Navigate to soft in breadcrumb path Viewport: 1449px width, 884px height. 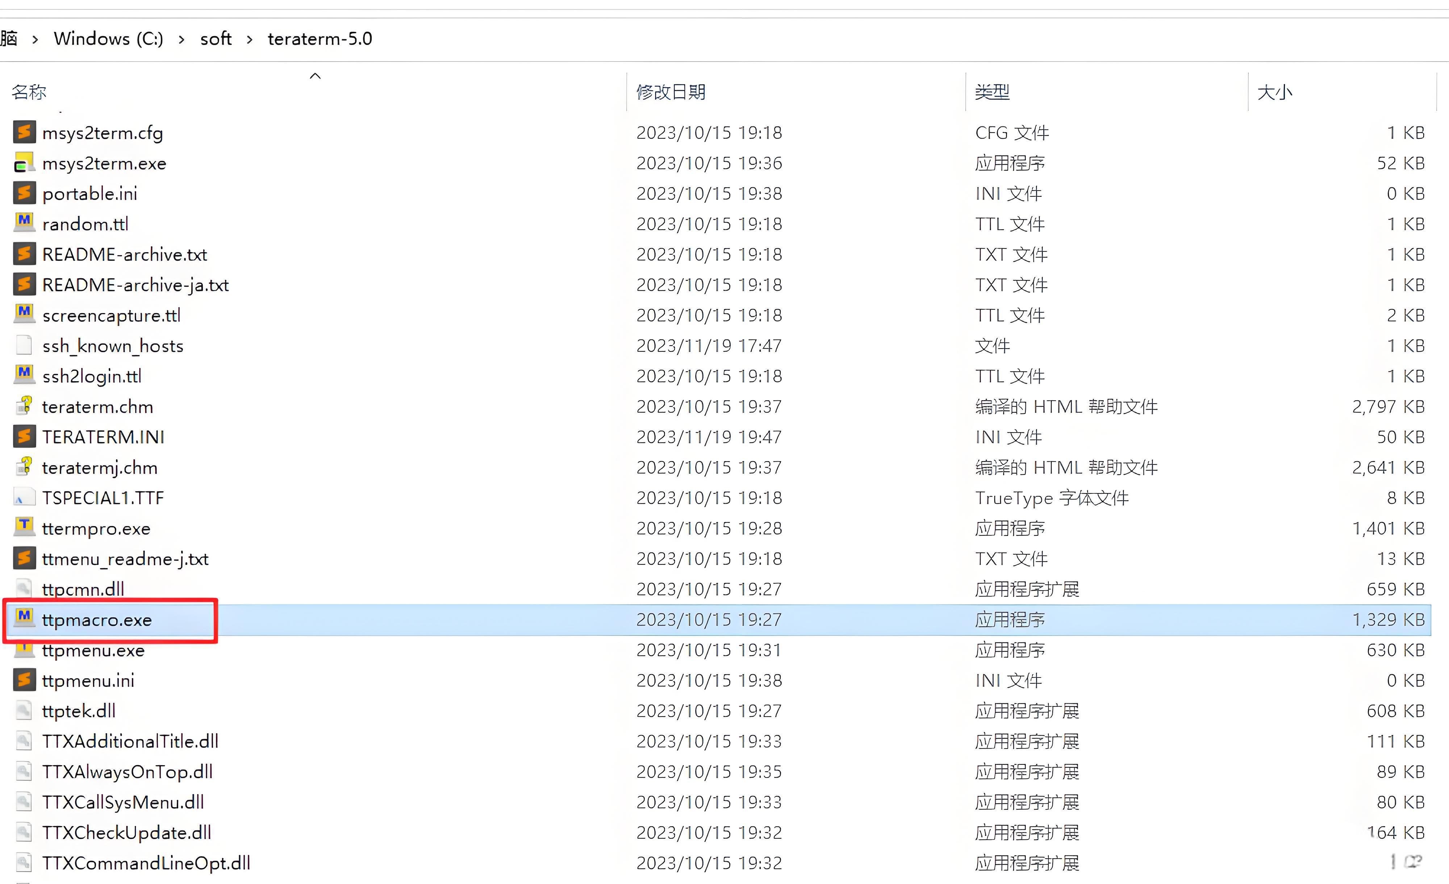pos(216,39)
